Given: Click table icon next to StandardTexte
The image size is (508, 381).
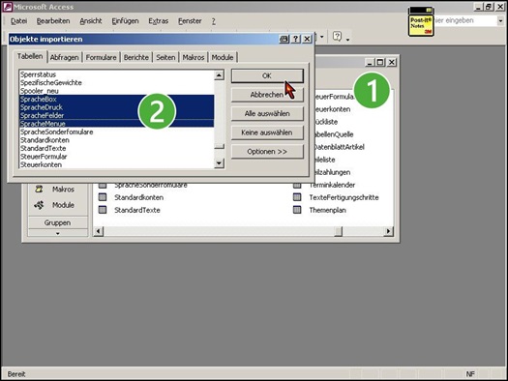Looking at the screenshot, I should (103, 210).
